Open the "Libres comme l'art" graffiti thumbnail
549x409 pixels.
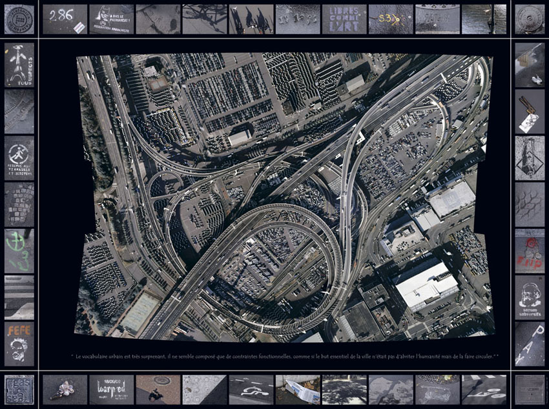click(344, 19)
